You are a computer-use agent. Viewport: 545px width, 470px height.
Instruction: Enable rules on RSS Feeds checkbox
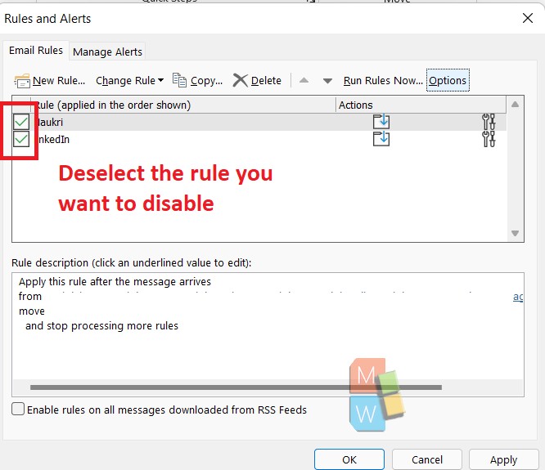pos(18,409)
